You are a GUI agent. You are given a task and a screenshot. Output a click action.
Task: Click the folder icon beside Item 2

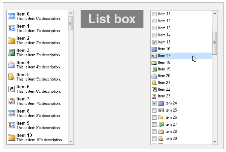click(11, 40)
